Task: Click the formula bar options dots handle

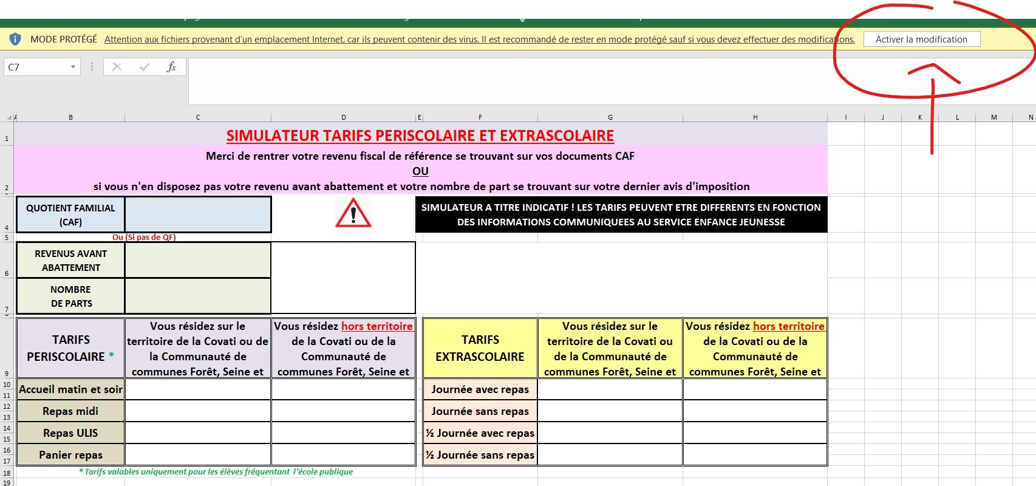Action: [92, 67]
